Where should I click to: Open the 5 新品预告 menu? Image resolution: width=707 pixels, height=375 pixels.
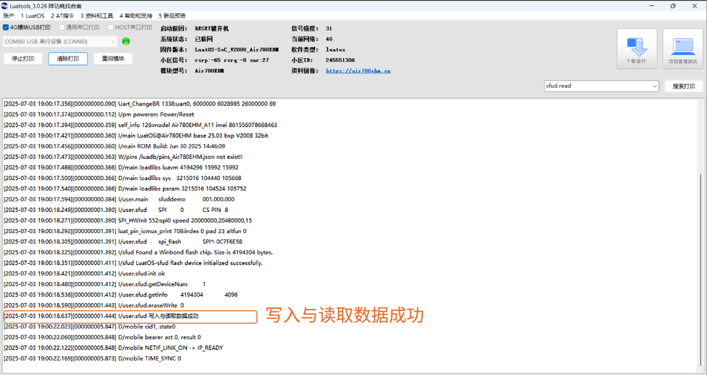[172, 16]
